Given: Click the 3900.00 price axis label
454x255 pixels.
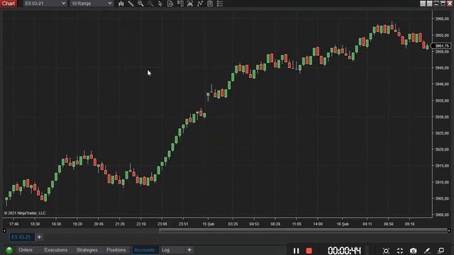Looking at the screenshot, I should (x=442, y=215).
